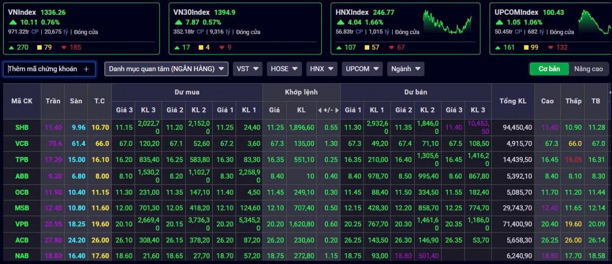612x264 pixels.
Task: Click the green up triangle beside HNXIndex change 4.04
Action: point(341,22)
